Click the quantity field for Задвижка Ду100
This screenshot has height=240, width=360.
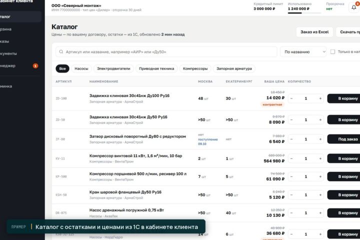(306, 98)
